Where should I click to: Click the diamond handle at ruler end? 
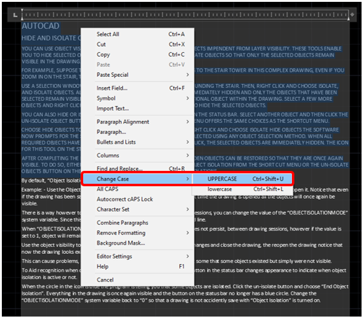[x=352, y=15]
